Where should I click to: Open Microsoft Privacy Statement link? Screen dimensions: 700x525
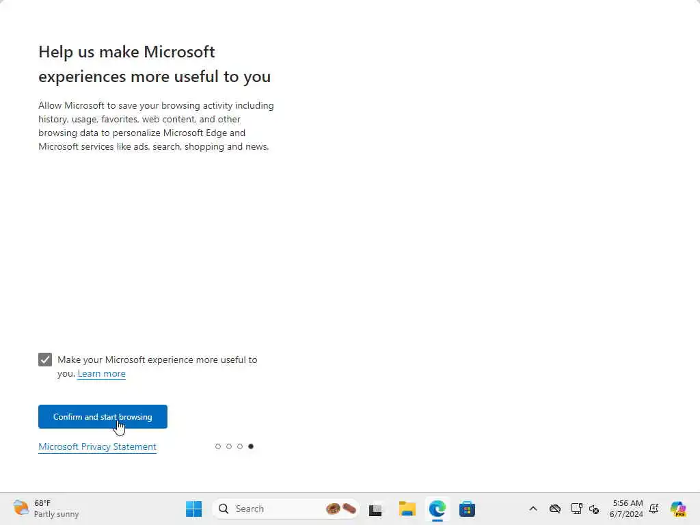[x=97, y=446]
